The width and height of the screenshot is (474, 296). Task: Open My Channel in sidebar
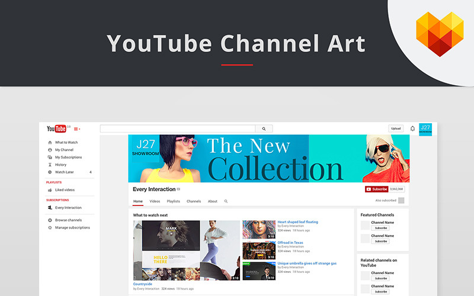coord(64,150)
